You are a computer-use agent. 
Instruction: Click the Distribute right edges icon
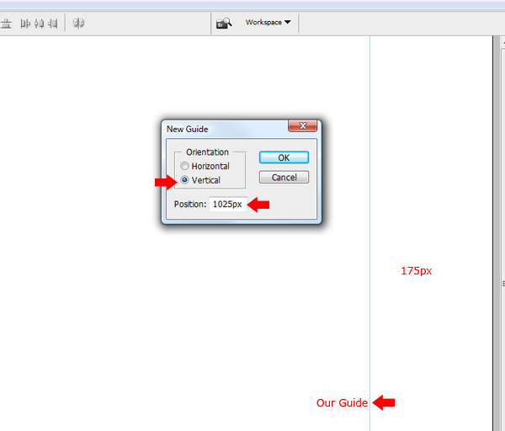coord(53,24)
